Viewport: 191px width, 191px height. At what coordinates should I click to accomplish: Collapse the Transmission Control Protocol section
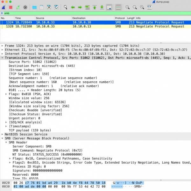pos(3,58)
